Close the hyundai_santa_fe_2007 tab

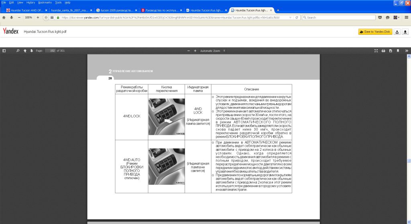click(x=91, y=10)
